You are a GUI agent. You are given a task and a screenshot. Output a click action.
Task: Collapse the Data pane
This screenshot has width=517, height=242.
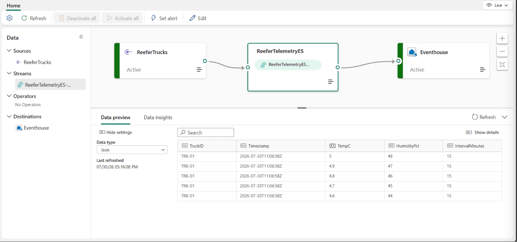click(81, 37)
